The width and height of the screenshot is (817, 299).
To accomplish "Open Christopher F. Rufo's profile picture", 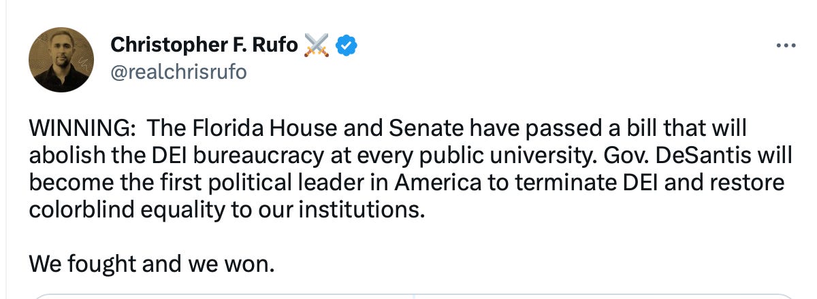I will [61, 60].
